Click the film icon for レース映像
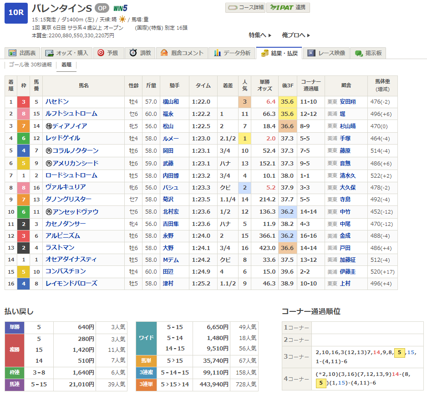Viewport: 427px width, 395px height. pyautogui.click(x=311, y=53)
